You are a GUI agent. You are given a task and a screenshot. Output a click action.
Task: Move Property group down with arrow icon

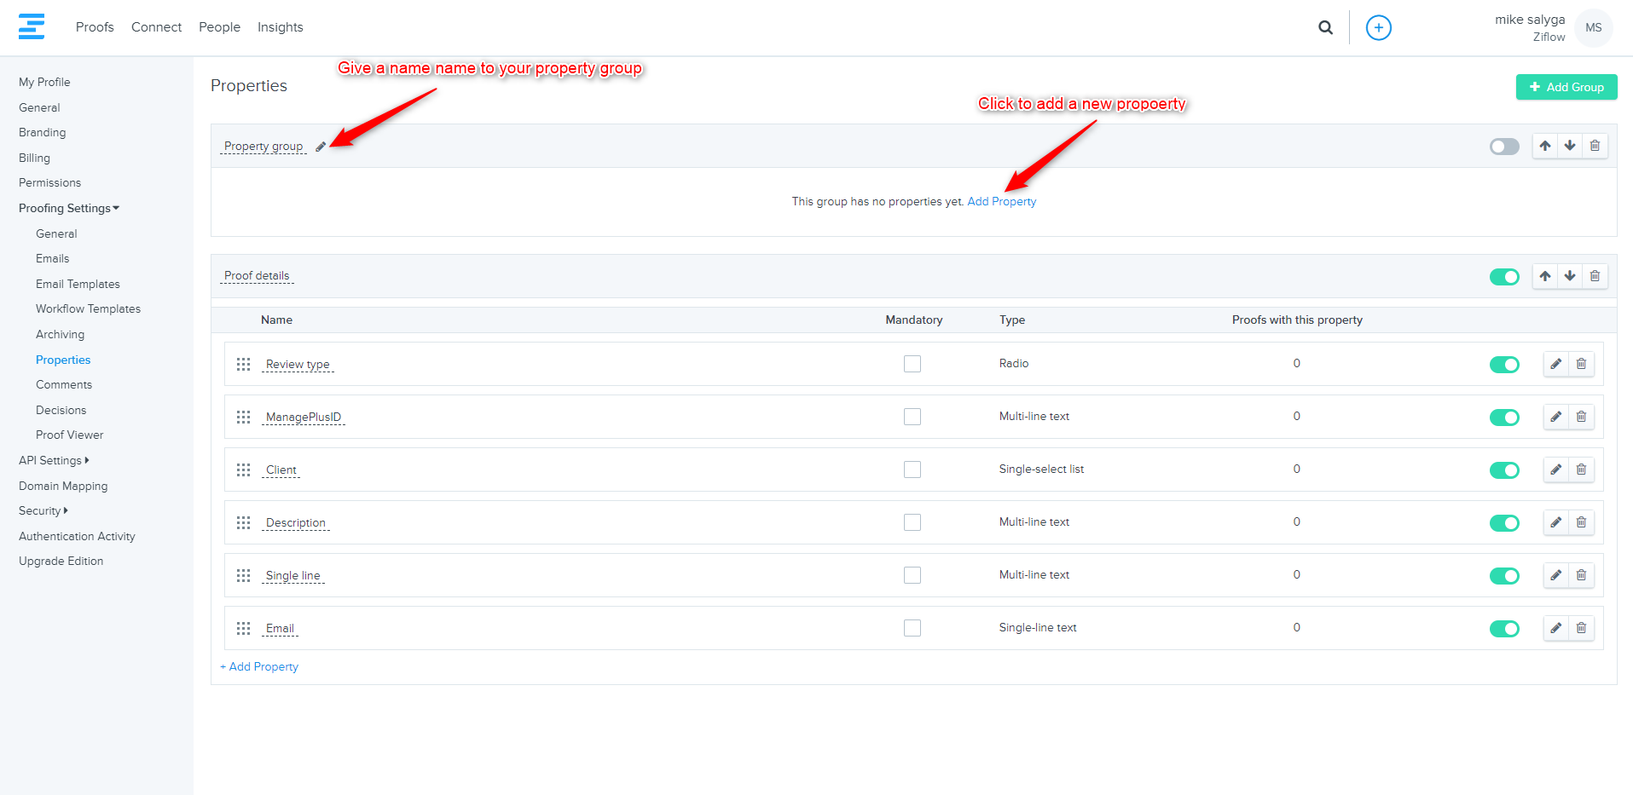[x=1570, y=146]
